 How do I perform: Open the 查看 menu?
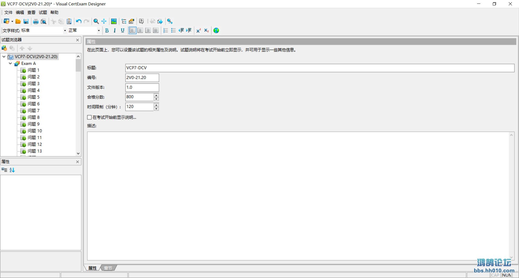tap(31, 12)
